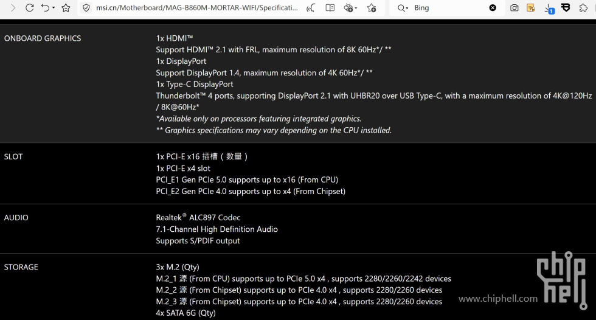The height and width of the screenshot is (320, 596).
Task: Open the orange notes icon
Action: pyautogui.click(x=531, y=8)
